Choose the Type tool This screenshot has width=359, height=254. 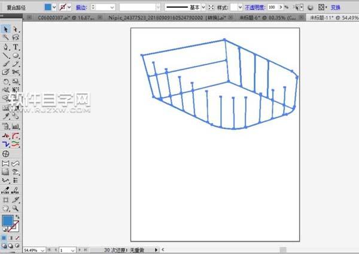coord(16,46)
